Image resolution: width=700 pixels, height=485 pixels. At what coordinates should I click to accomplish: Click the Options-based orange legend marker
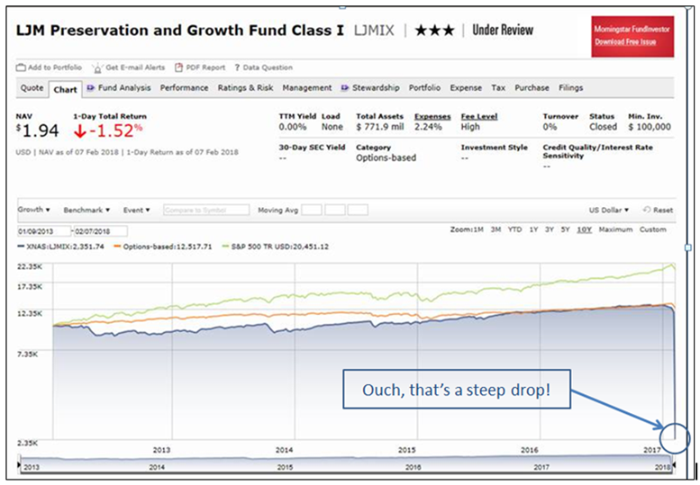pos(117,247)
